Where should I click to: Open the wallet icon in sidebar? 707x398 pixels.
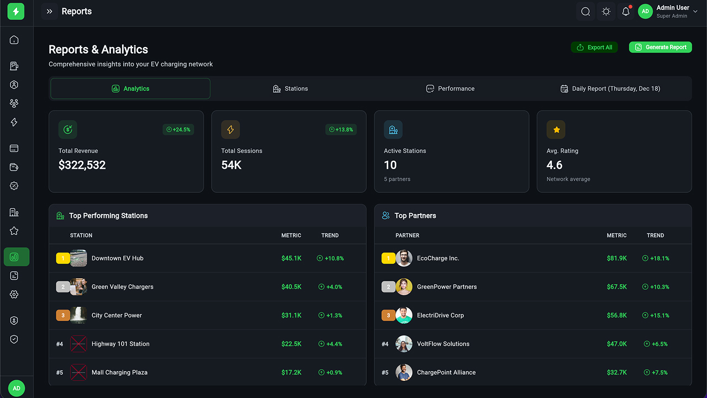coord(14,167)
